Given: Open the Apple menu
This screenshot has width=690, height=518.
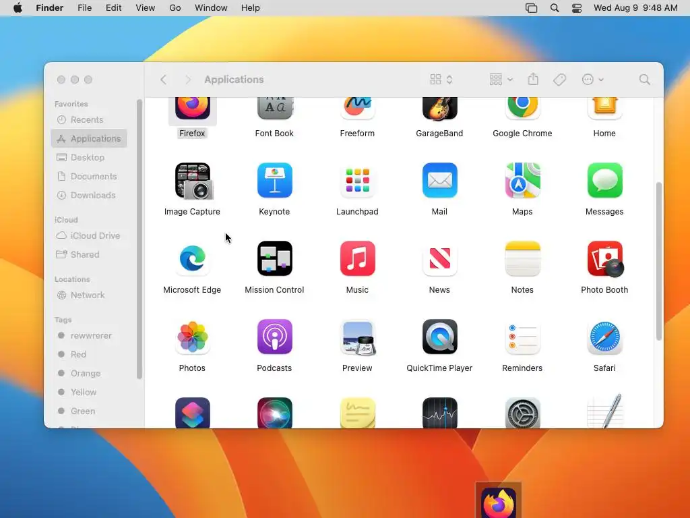Looking at the screenshot, I should coord(18,8).
